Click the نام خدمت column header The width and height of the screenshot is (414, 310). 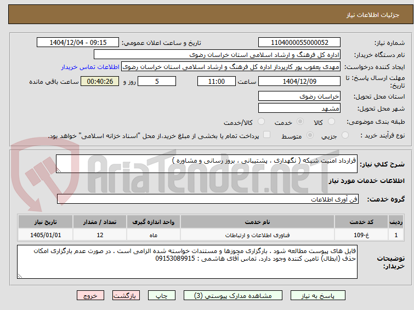257,222
